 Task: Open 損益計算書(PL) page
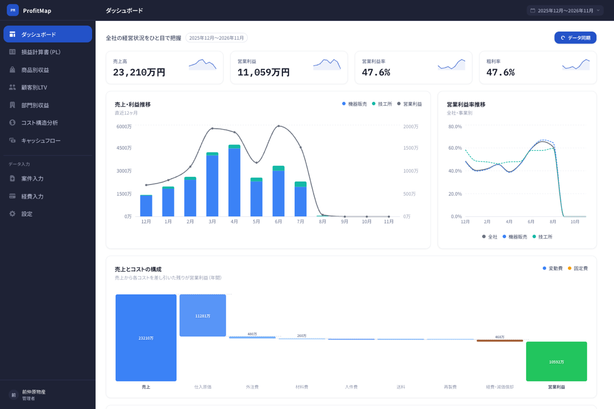(x=48, y=52)
